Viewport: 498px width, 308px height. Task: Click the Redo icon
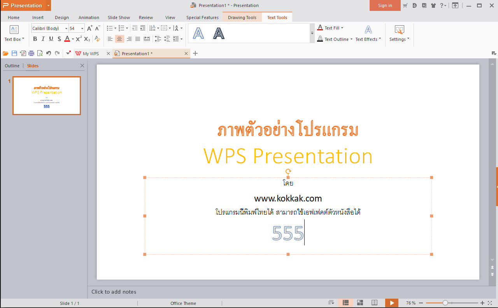(x=57, y=53)
